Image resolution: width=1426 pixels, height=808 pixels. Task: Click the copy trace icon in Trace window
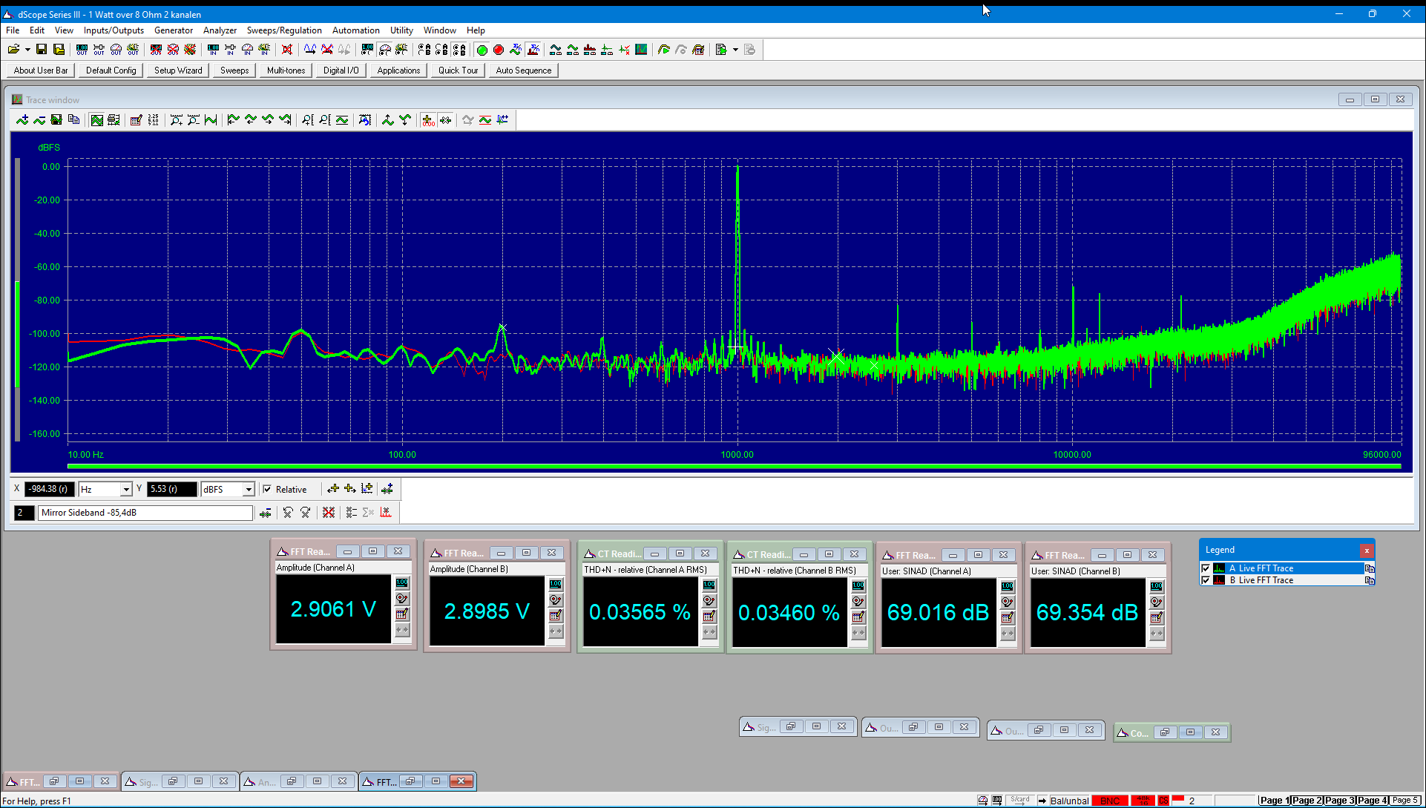click(x=73, y=120)
